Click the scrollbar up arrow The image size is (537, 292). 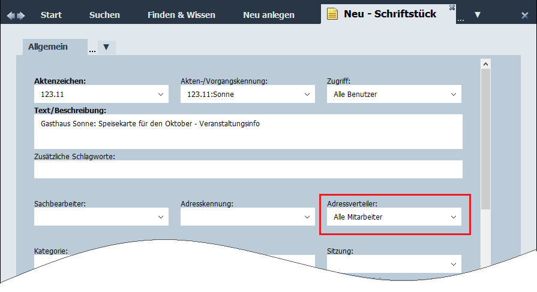point(486,64)
